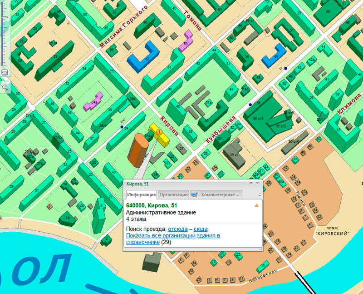Click the orange warning triangle in info panel
Viewport: 363px width, 294px height.
(256, 206)
